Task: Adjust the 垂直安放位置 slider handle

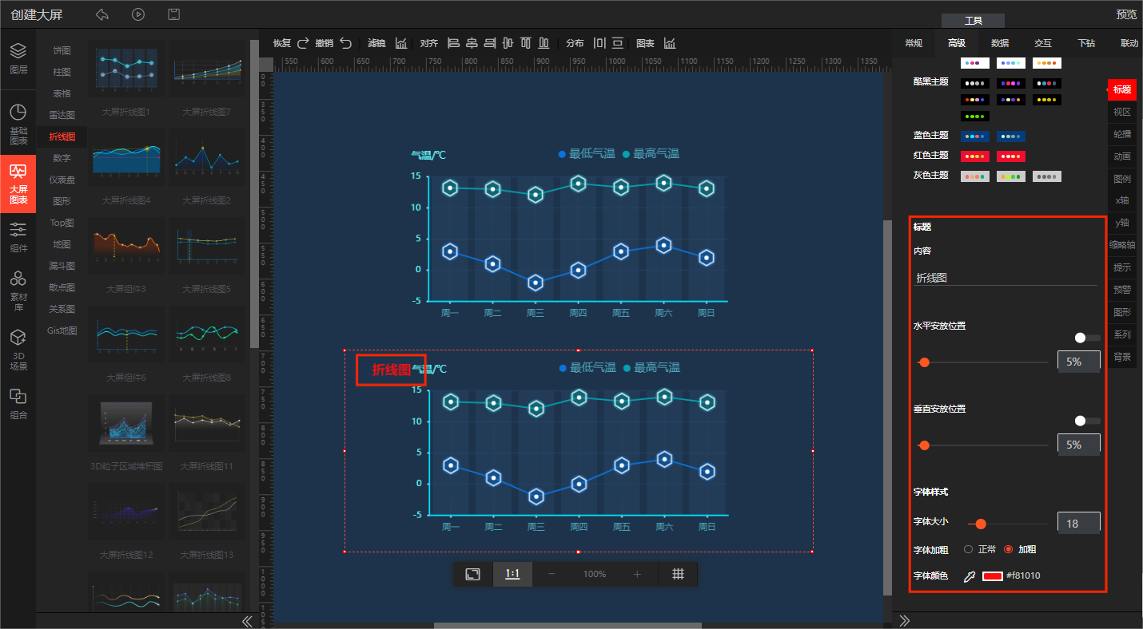Action: [x=925, y=445]
